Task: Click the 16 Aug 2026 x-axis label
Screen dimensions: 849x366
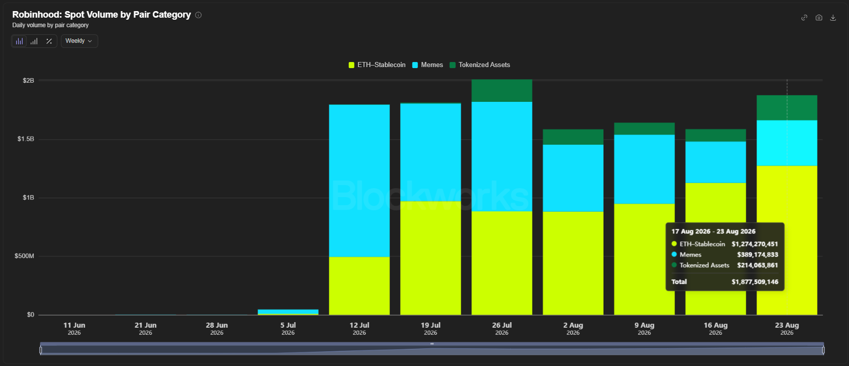Action: [x=715, y=329]
